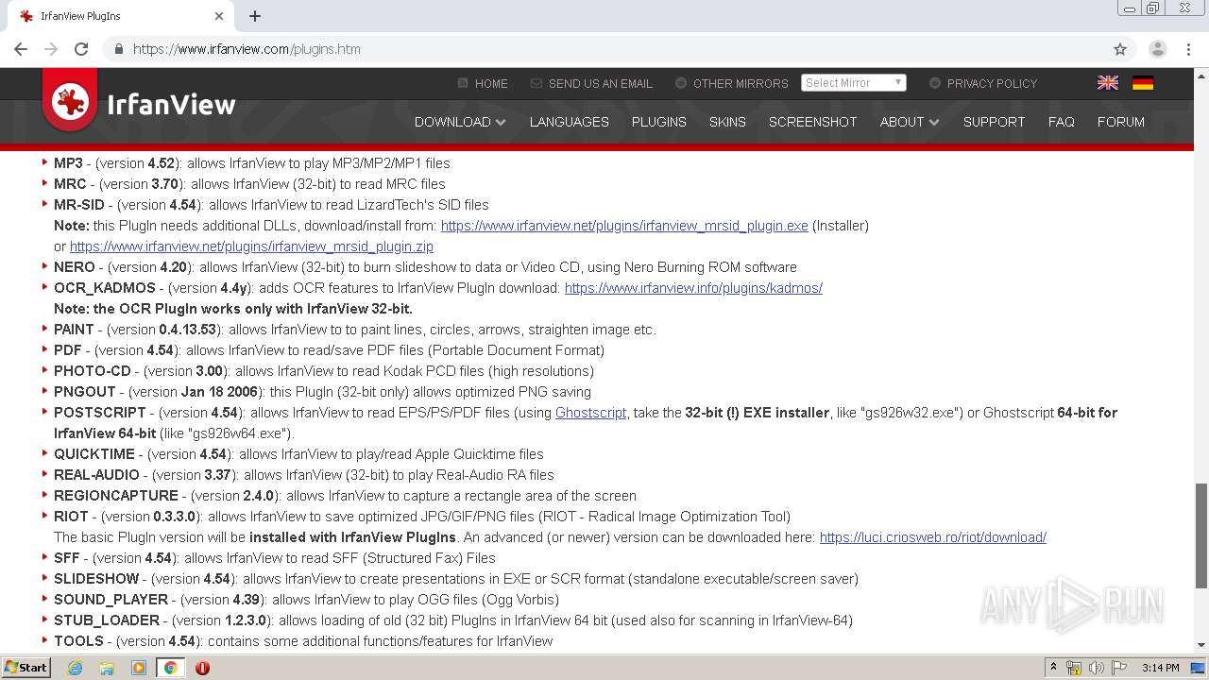Switch to German flag language

tap(1143, 83)
